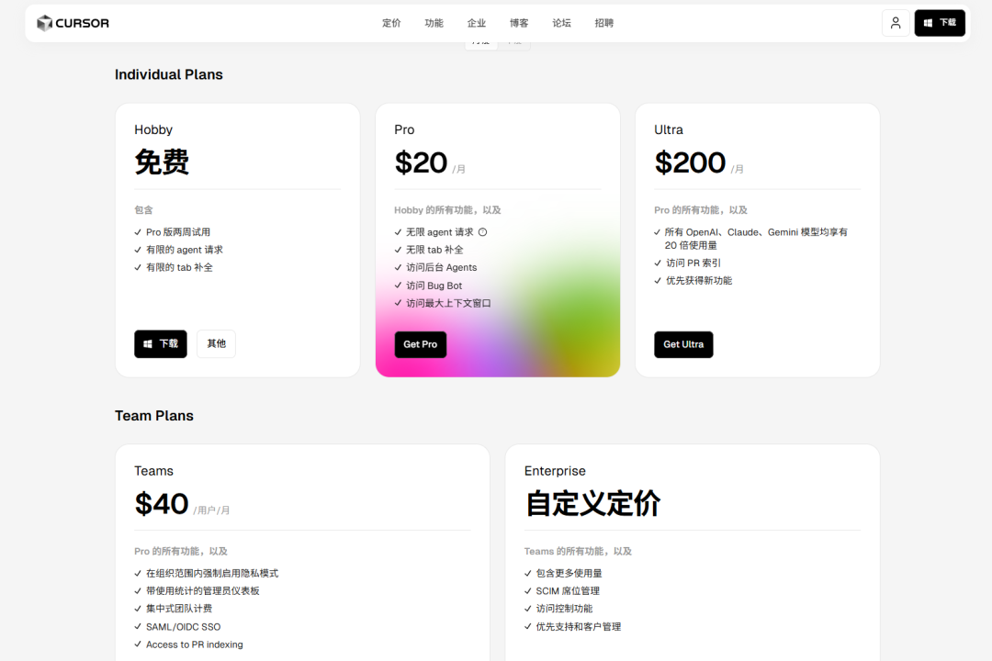Click the '访问 PR 索引' feature text
The width and height of the screenshot is (992, 661).
(693, 263)
